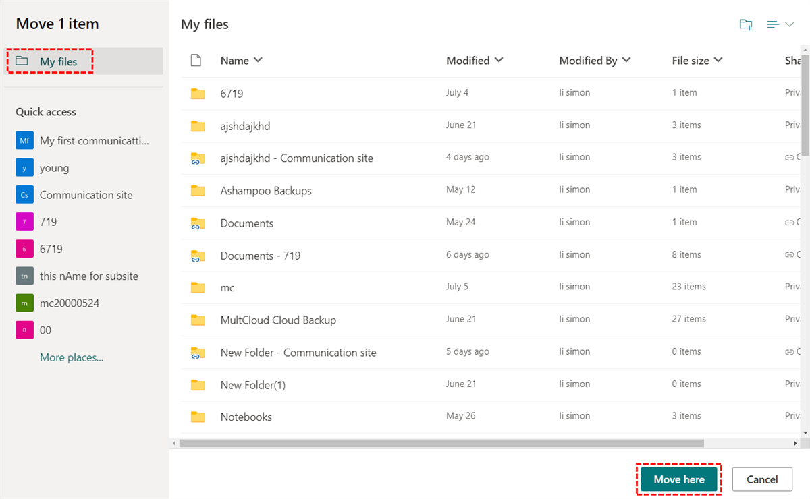
Task: Click the Communication site 'Cs' icon
Action: click(24, 195)
